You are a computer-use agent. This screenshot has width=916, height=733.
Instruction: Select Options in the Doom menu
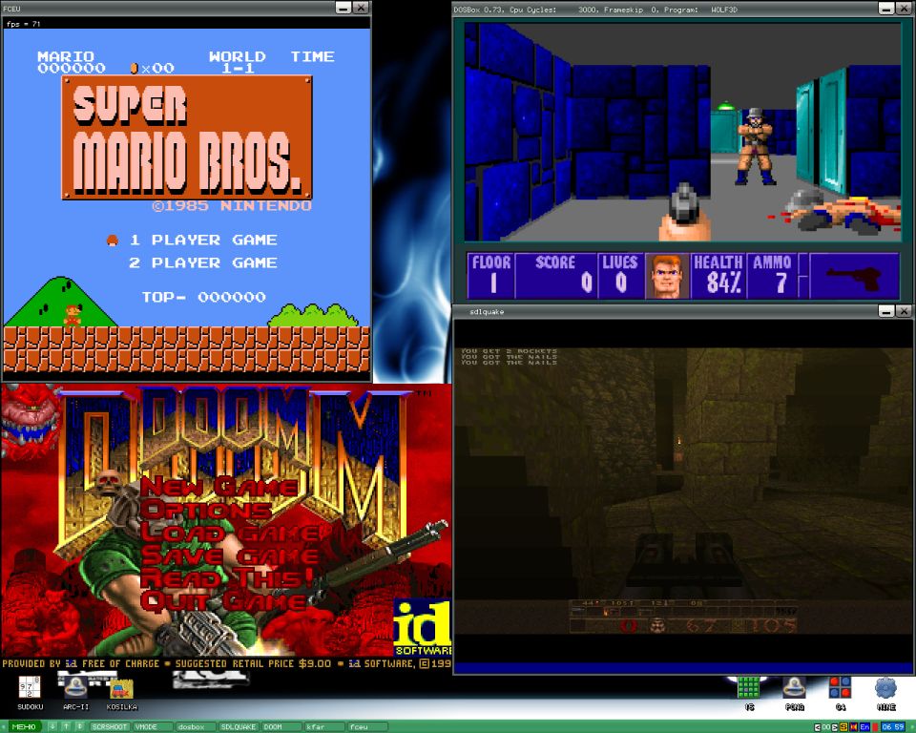[205, 510]
